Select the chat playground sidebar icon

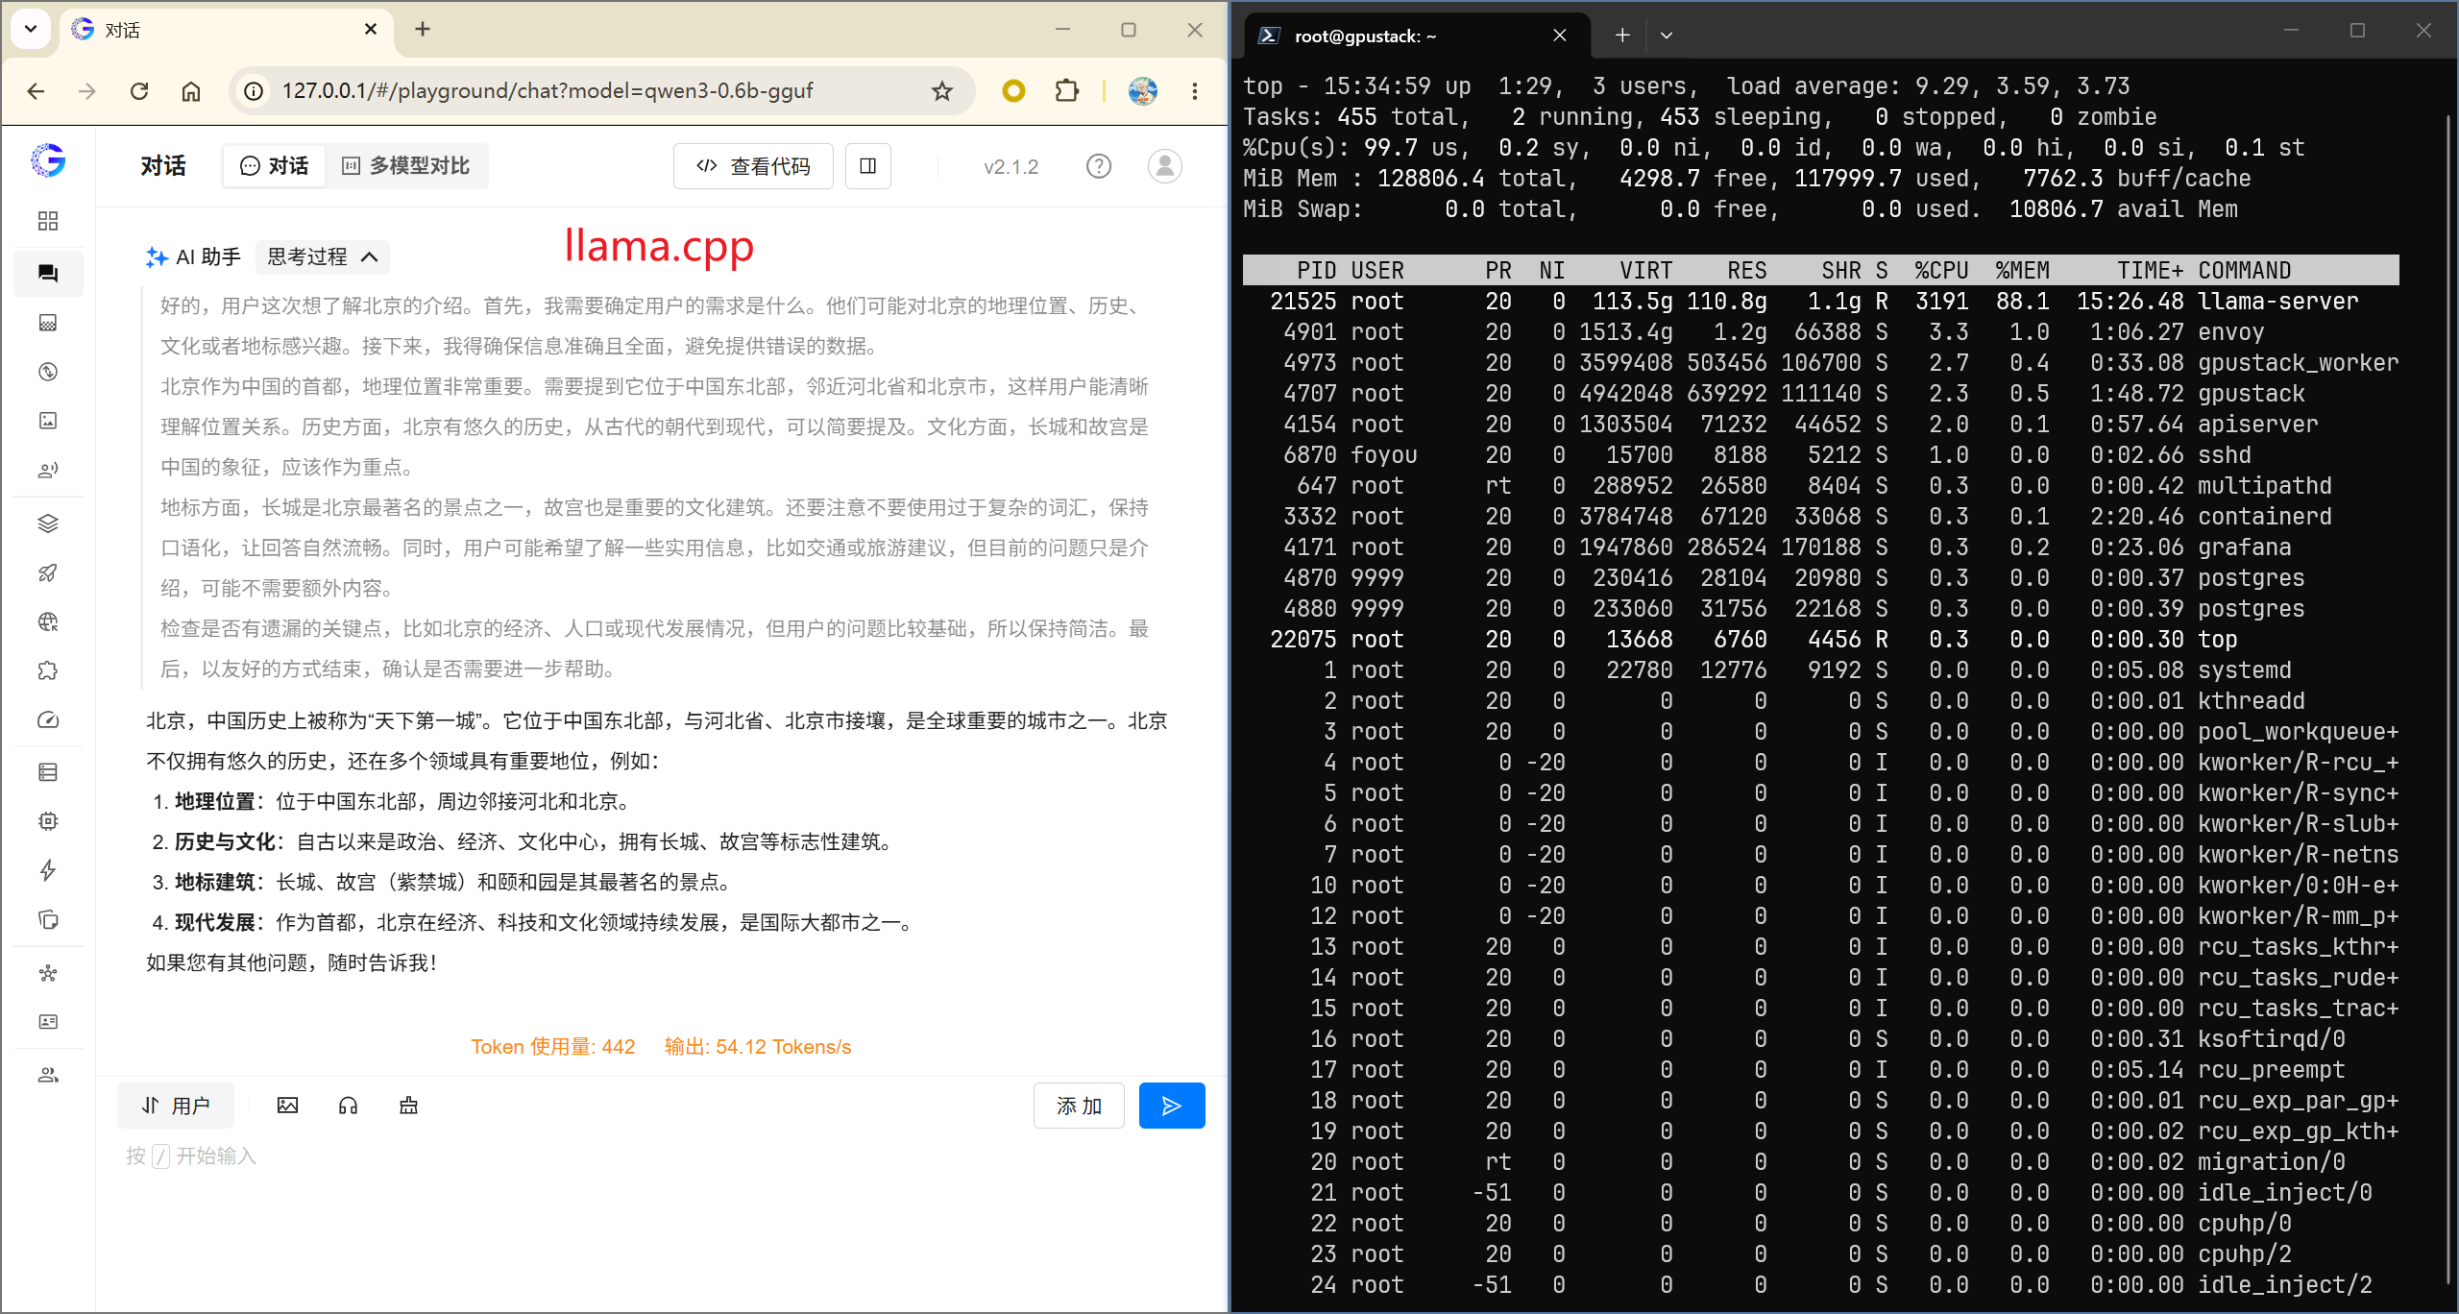pyautogui.click(x=48, y=273)
